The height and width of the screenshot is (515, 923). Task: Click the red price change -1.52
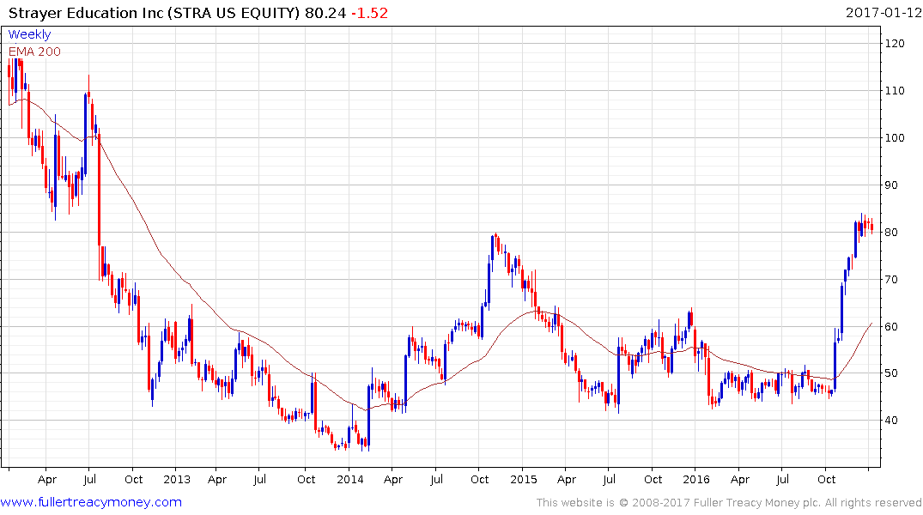(x=370, y=13)
